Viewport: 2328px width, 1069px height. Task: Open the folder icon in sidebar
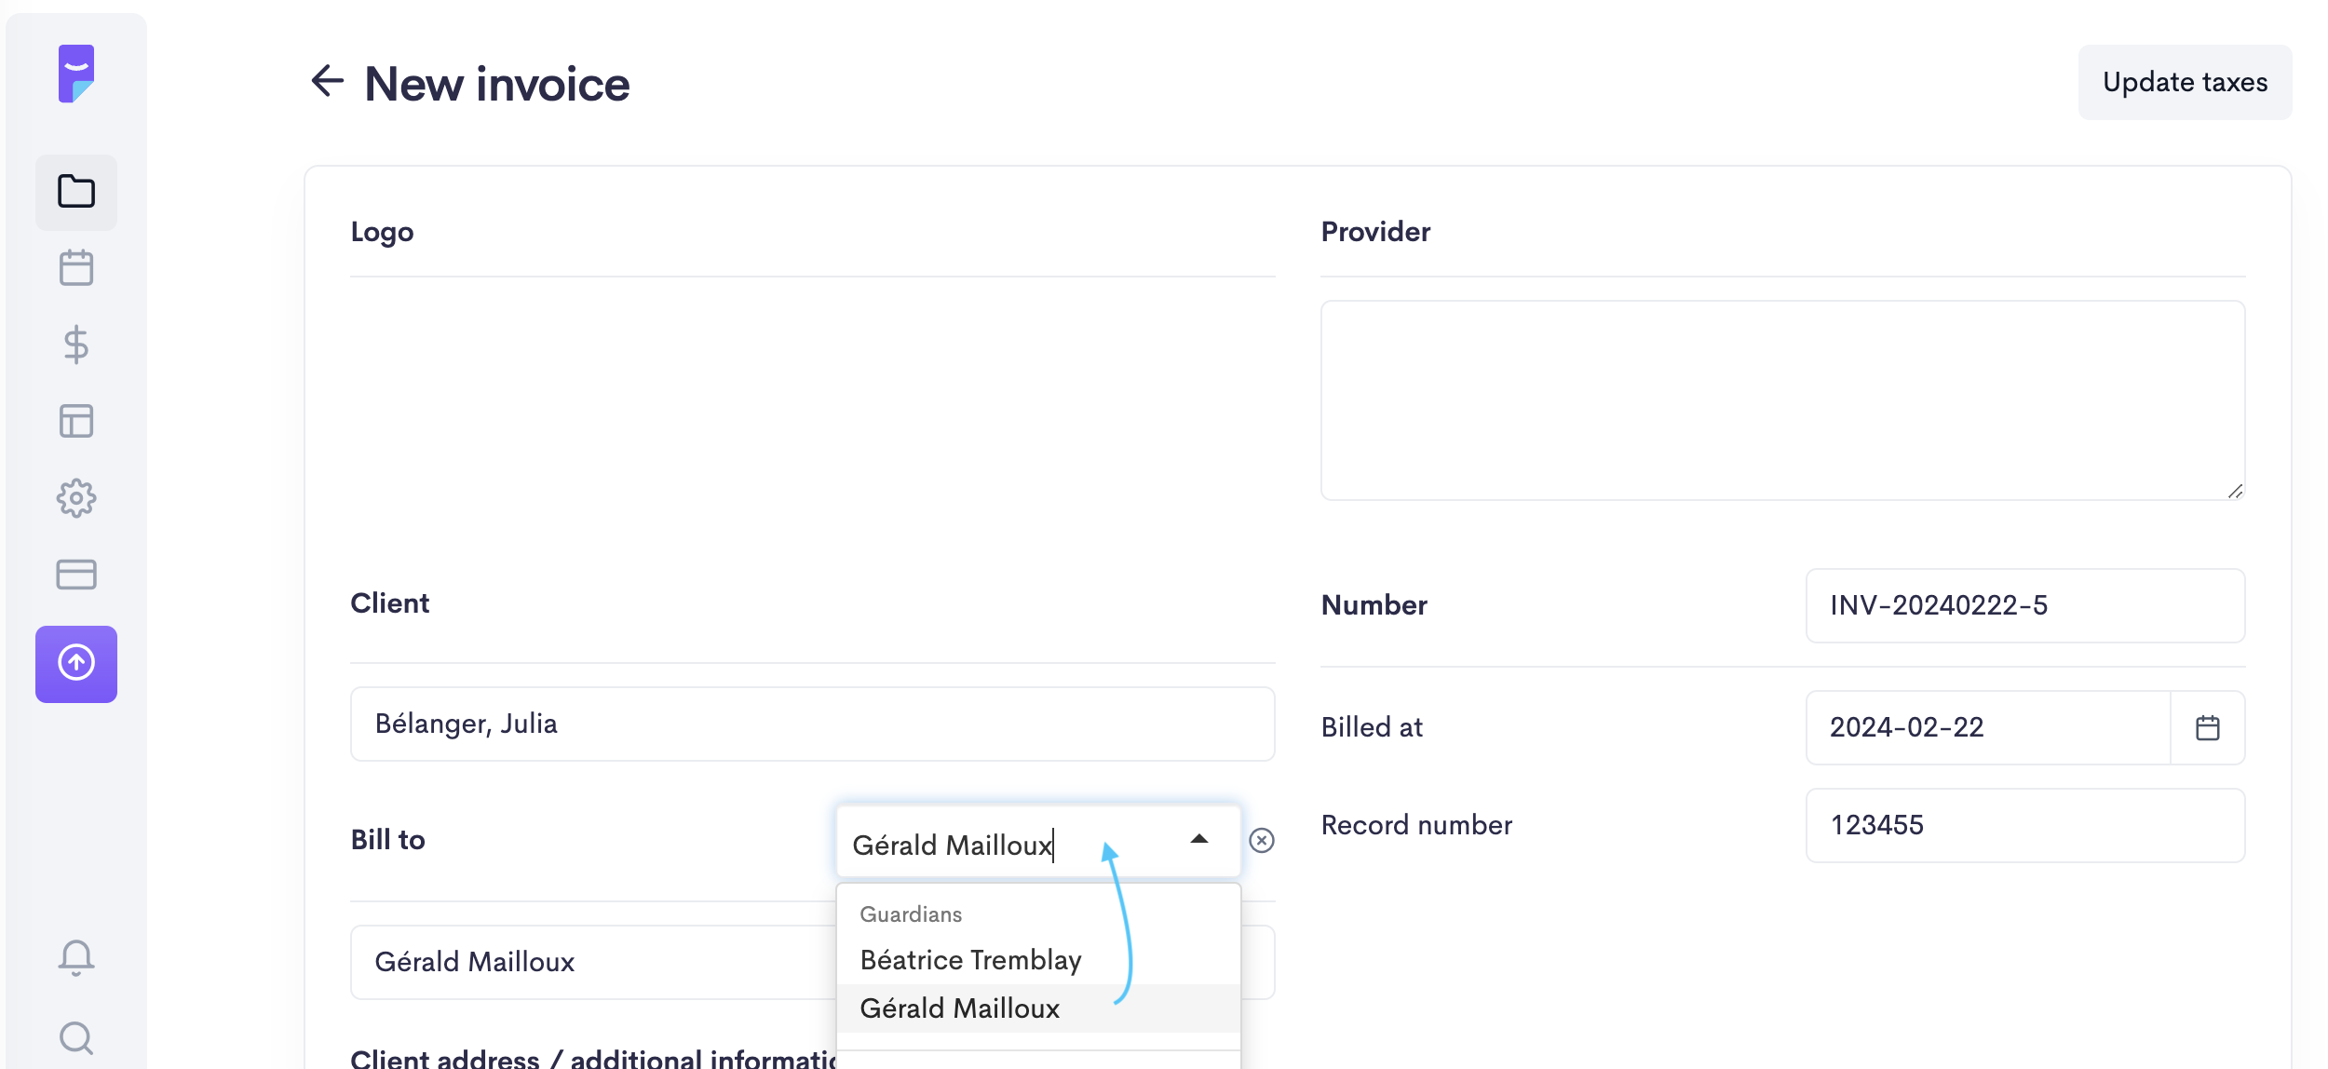[x=76, y=192]
